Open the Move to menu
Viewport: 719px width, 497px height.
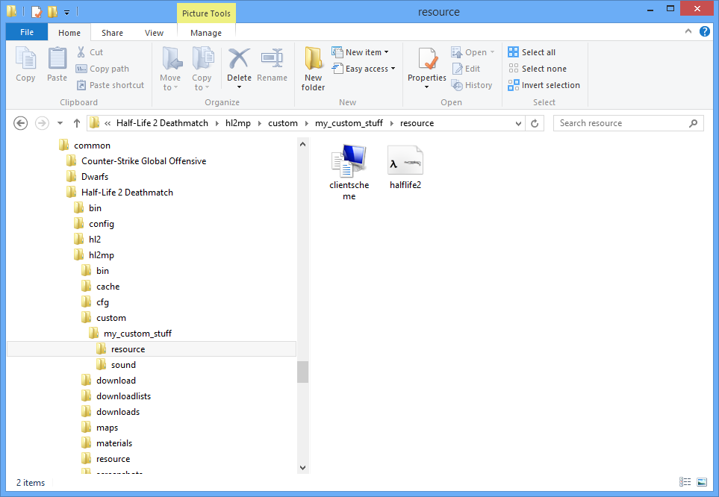(x=170, y=69)
